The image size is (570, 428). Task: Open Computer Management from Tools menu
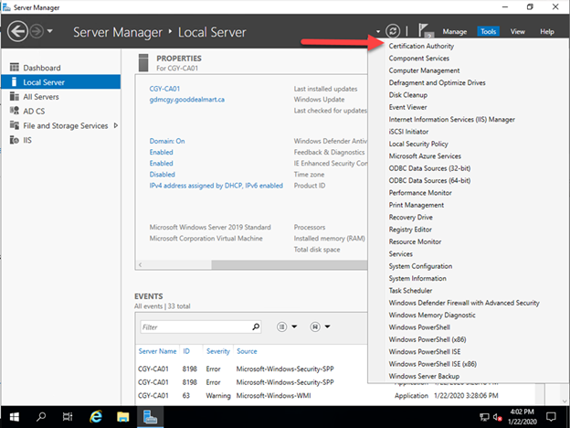click(x=424, y=70)
